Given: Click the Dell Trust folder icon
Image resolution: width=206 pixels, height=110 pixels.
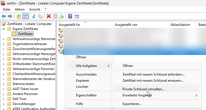Looking at the screenshot, I should pos(9,99).
